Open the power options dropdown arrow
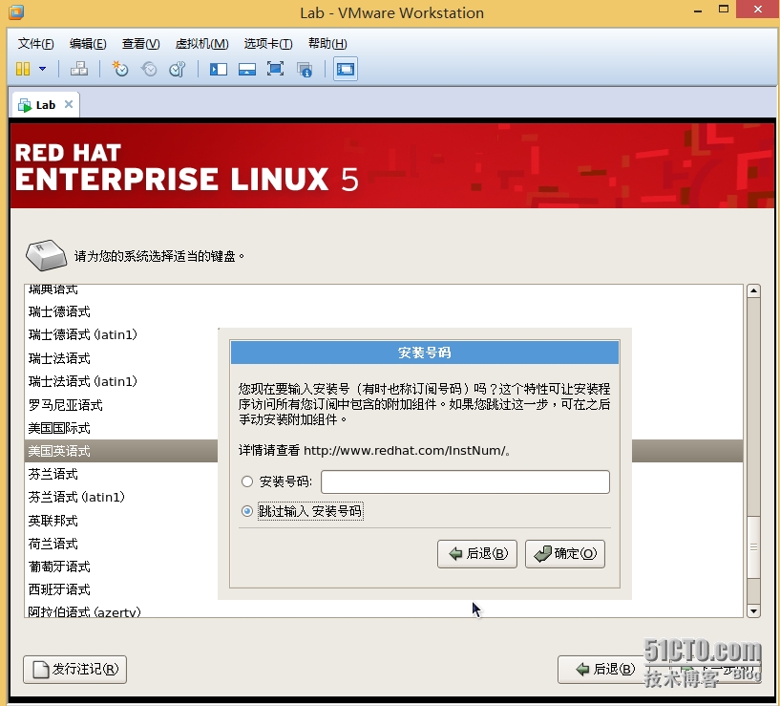 pos(43,69)
